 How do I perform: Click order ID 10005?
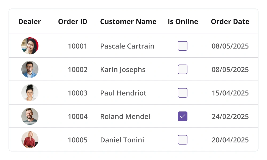click(x=78, y=140)
